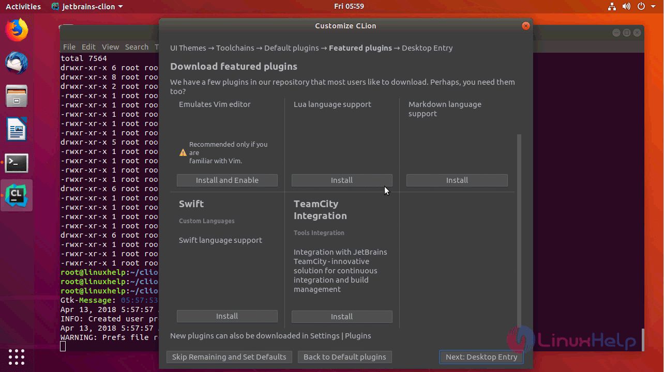This screenshot has height=372, width=664.
Task: Minimize the terminal window
Action: (x=616, y=33)
